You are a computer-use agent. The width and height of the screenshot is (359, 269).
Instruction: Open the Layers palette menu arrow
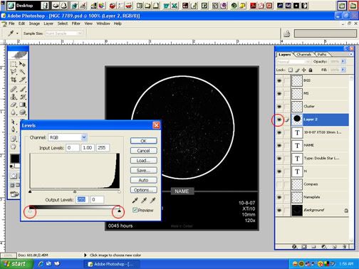(351, 54)
